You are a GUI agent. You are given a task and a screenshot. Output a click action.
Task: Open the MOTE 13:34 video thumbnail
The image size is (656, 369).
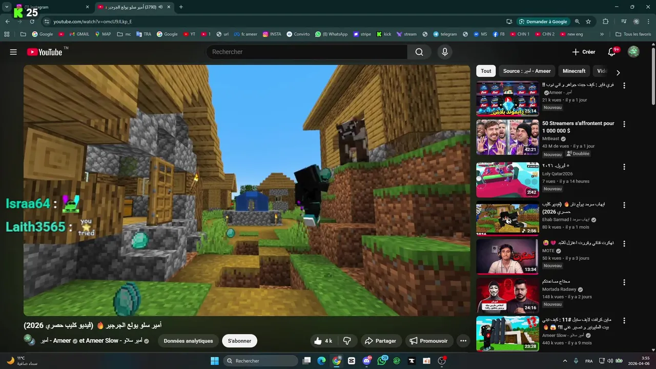pyautogui.click(x=507, y=257)
